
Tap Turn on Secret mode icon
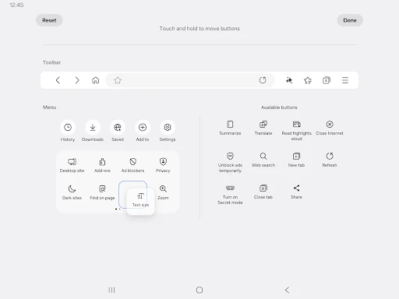click(x=230, y=188)
